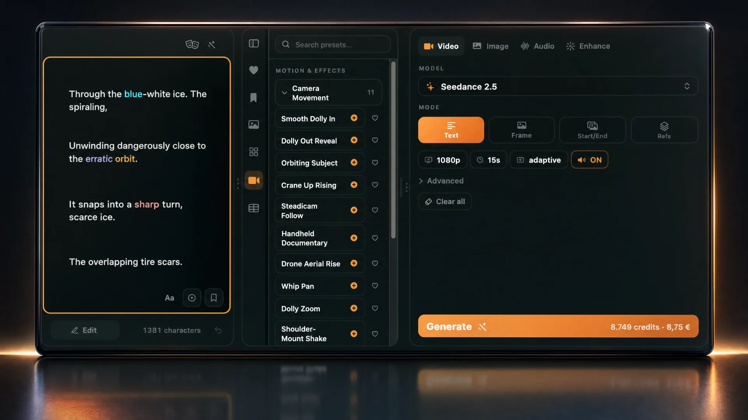Image resolution: width=748 pixels, height=420 pixels.
Task: Click the Search presets input field
Action: coord(333,44)
